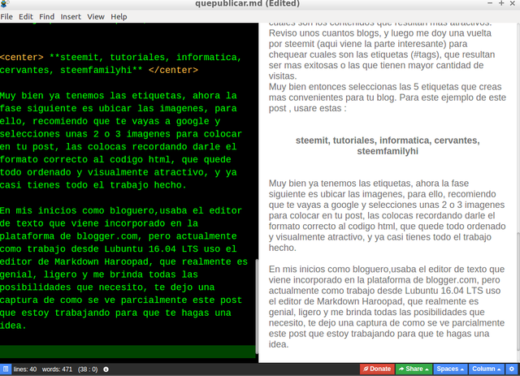
Task: Click bold 'steemfamilyhi' in the preview pane
Action: point(388,151)
